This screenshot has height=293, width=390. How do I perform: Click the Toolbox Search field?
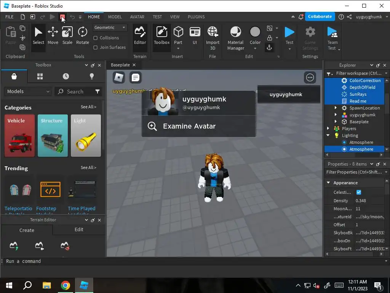point(75,92)
